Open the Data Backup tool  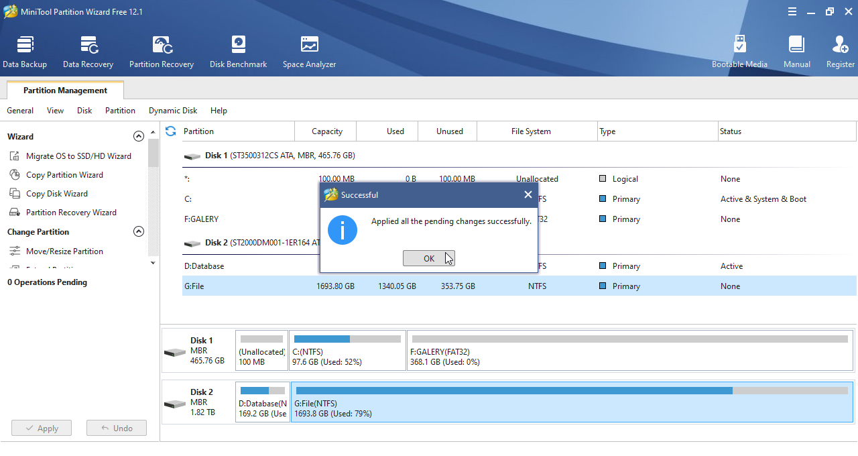(x=25, y=52)
